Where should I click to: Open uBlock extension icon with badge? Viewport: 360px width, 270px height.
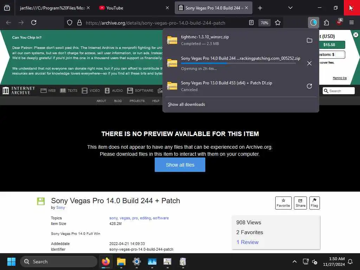(x=339, y=22)
